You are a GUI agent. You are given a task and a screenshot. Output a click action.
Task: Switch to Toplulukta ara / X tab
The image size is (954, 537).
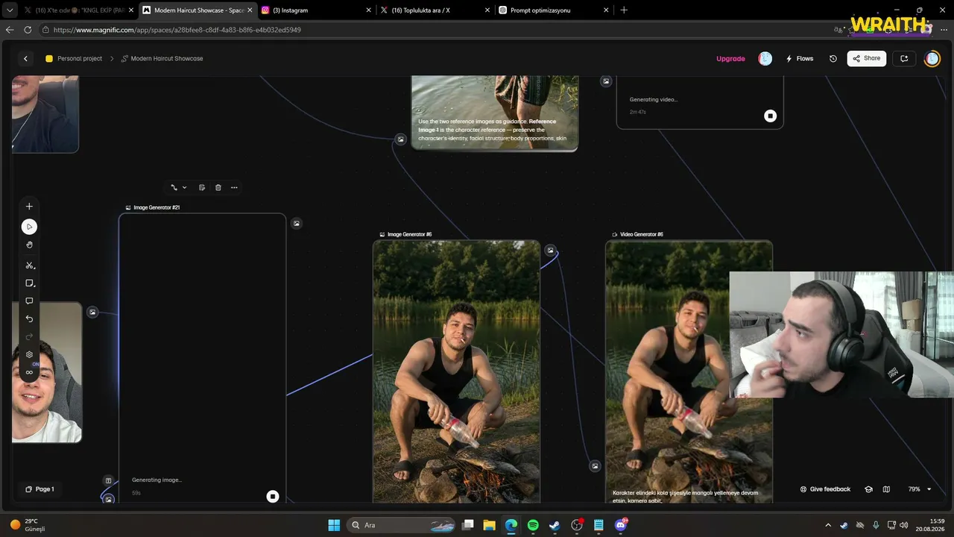point(434,10)
